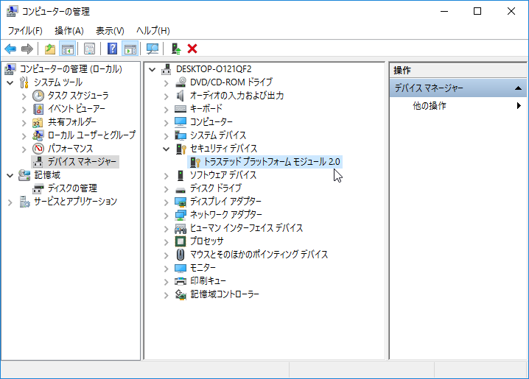Click the 印刷キュー printer icon

click(x=181, y=281)
